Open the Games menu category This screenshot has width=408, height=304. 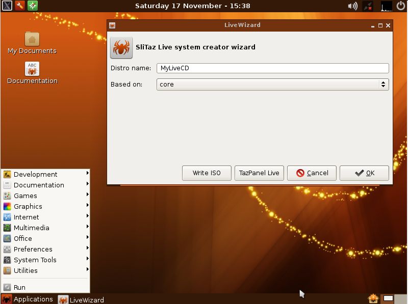point(45,196)
